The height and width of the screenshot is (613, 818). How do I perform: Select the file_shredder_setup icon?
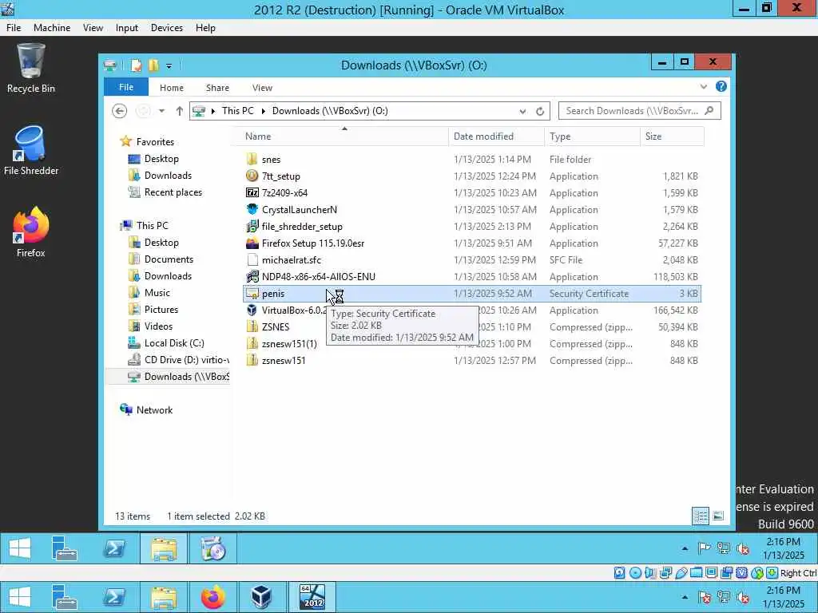[252, 226]
